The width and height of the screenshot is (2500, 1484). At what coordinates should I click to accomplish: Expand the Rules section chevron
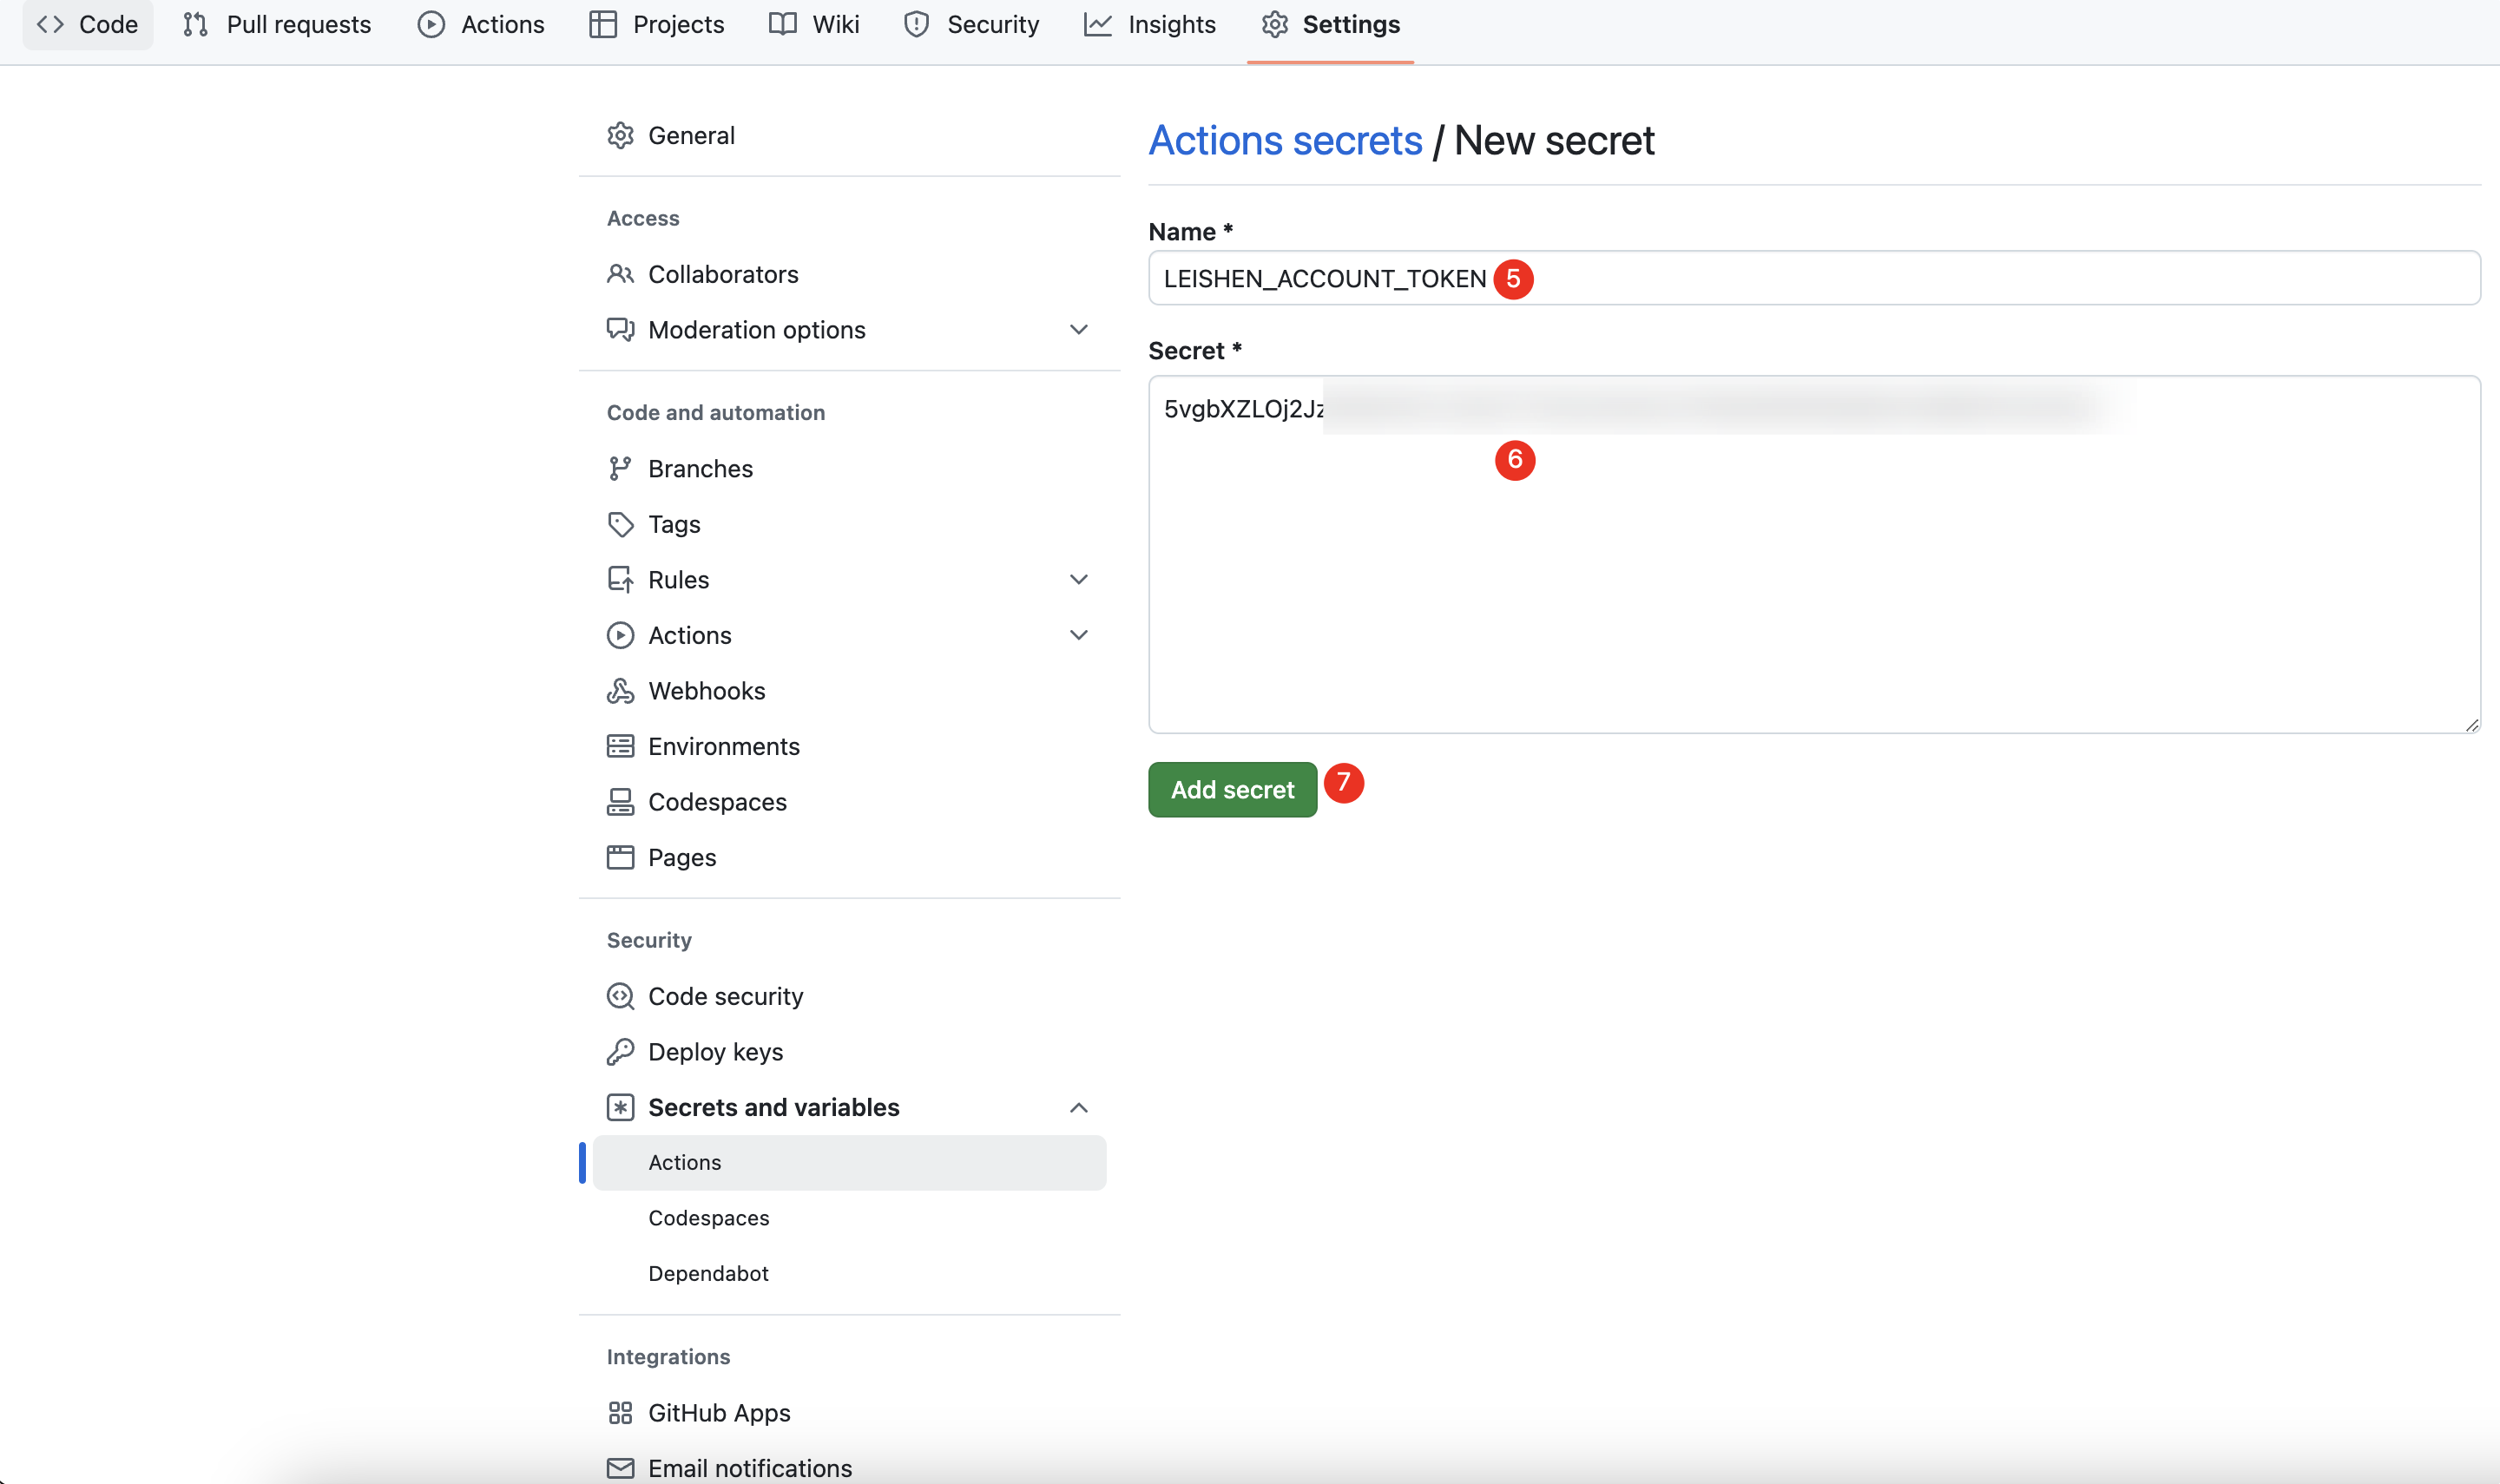(1078, 579)
